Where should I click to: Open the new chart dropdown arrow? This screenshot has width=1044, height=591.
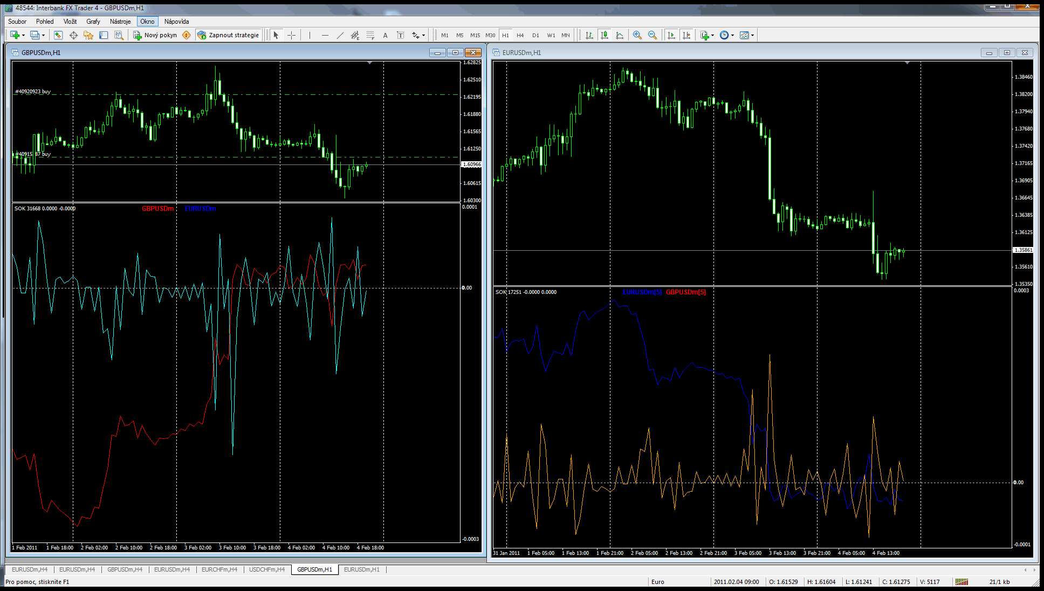[x=23, y=36]
